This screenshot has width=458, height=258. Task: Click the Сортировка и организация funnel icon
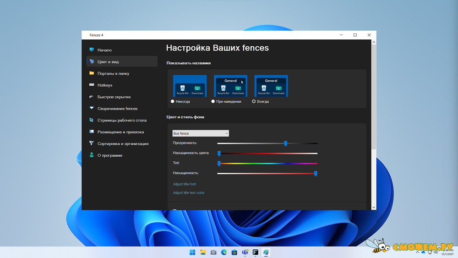point(92,143)
